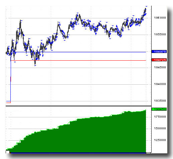Viewport: 173px width, 159px height.
Task: Click the red 184725 price marker
Action: (x=159, y=60)
